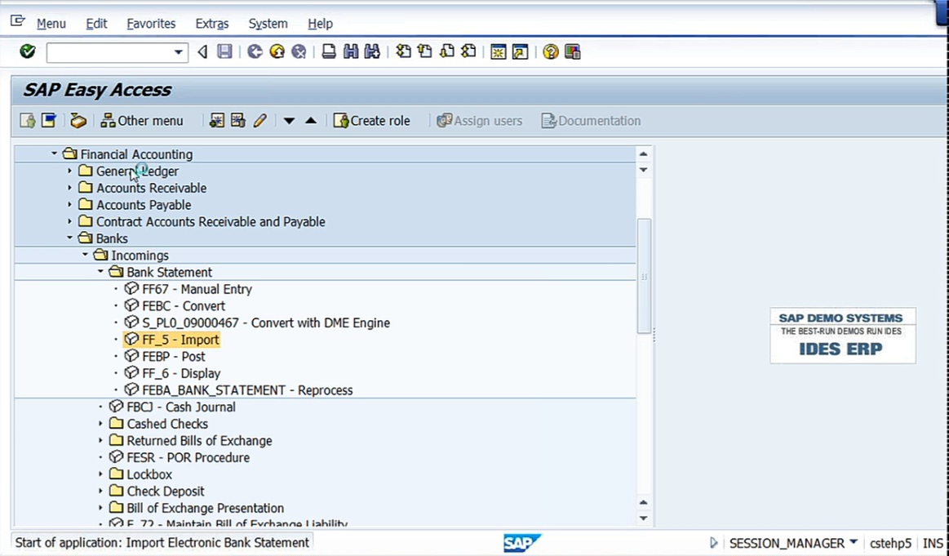The height and width of the screenshot is (556, 949).
Task: Click the Delete Favorites icon
Action: pos(237,121)
